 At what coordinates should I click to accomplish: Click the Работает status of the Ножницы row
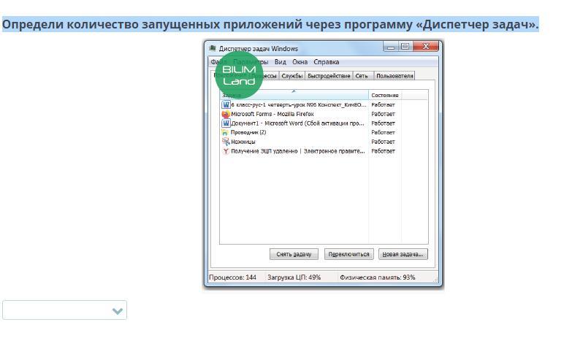click(x=383, y=142)
